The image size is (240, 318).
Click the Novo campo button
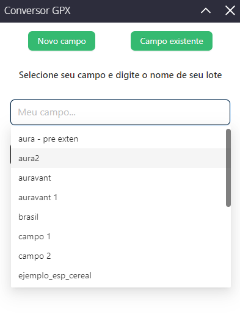click(x=62, y=41)
